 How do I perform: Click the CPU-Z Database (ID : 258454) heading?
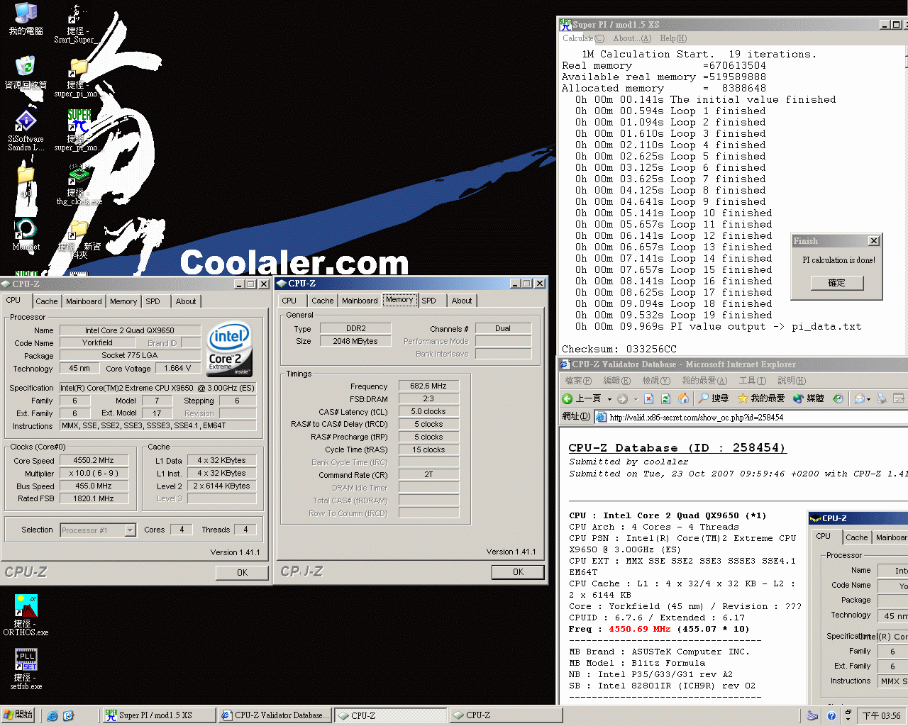677,447
